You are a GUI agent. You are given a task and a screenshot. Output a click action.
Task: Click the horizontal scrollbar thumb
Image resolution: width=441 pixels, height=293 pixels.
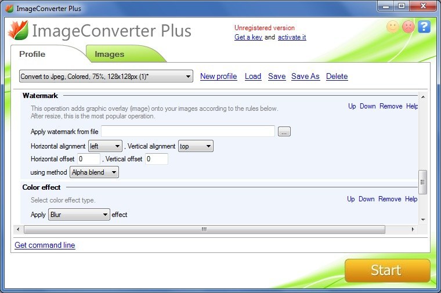[204, 229]
